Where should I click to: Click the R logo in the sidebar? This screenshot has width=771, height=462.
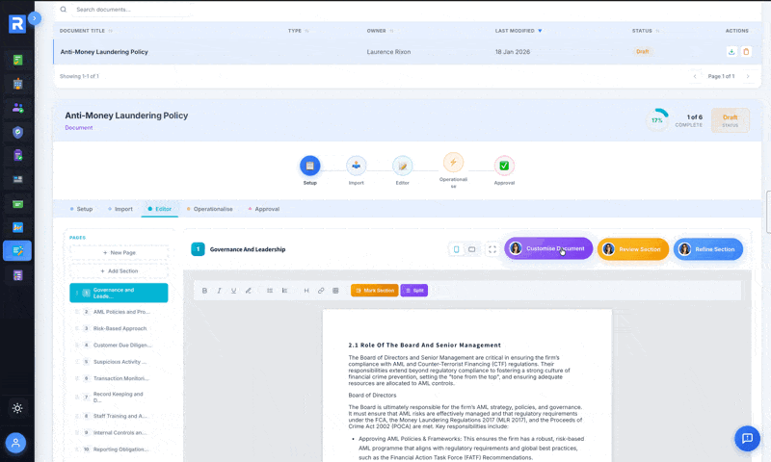[x=17, y=23]
